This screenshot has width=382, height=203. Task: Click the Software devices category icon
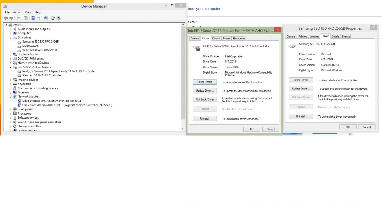point(15,118)
